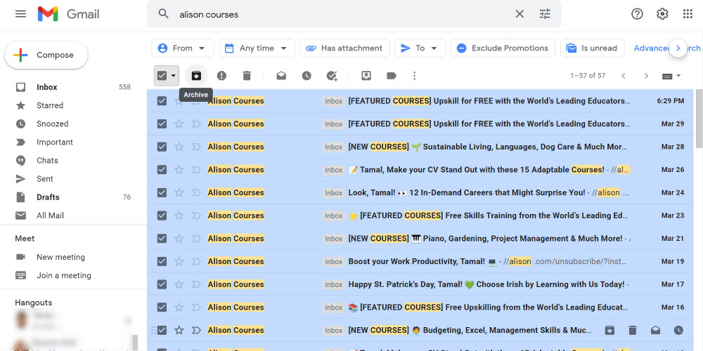Clear the search with the X icon
Screen dimensions: 703x351
pyautogui.click(x=520, y=14)
